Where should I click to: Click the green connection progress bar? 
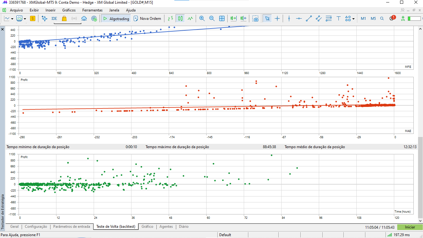(414, 19)
